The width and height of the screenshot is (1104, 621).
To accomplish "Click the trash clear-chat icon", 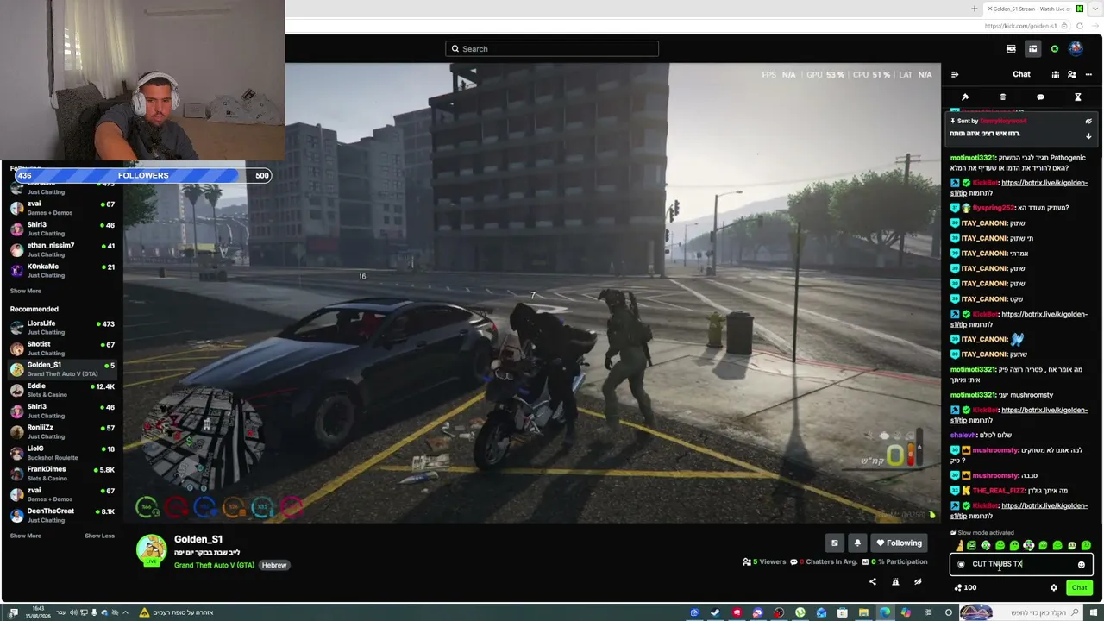I will (x=1003, y=97).
